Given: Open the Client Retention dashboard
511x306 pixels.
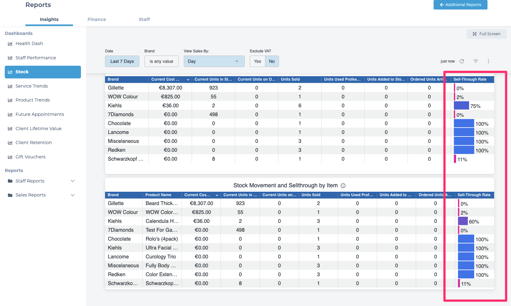Looking at the screenshot, I should [34, 143].
